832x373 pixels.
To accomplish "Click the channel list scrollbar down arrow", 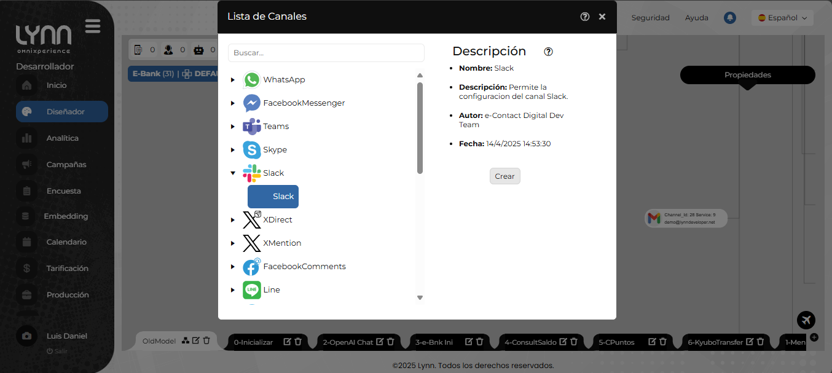I will pyautogui.click(x=420, y=298).
